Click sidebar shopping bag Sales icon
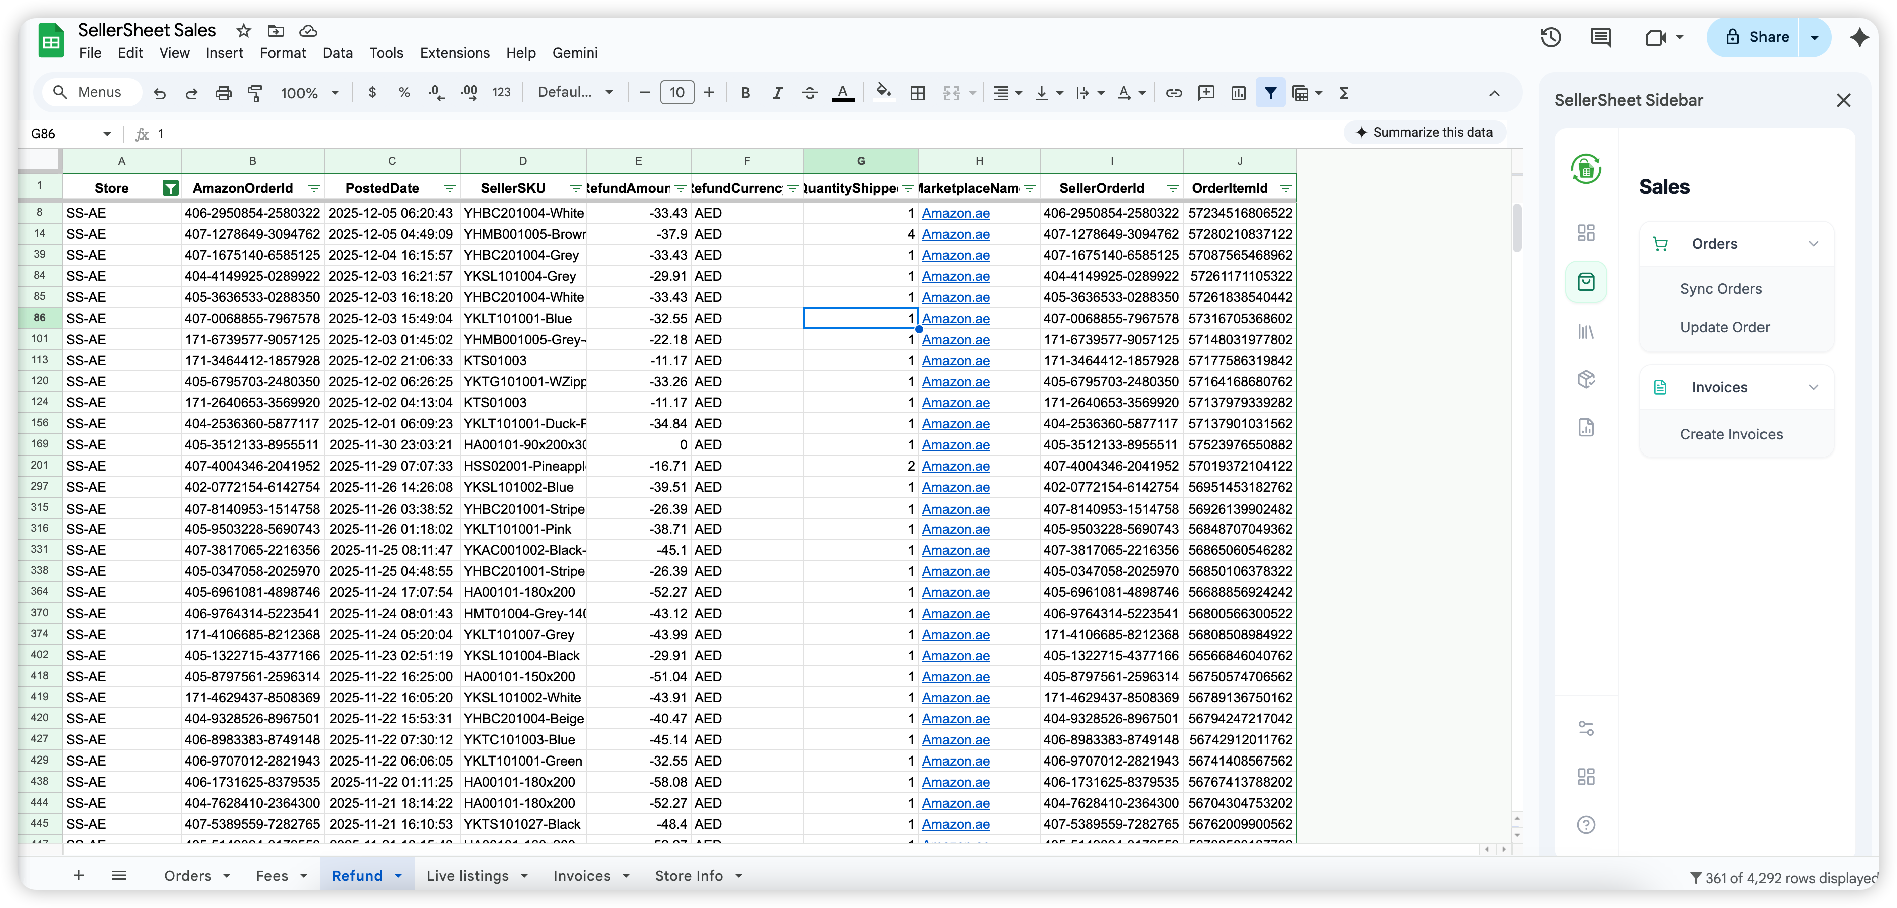Viewport: 1897px width, 908px height. (x=1586, y=282)
